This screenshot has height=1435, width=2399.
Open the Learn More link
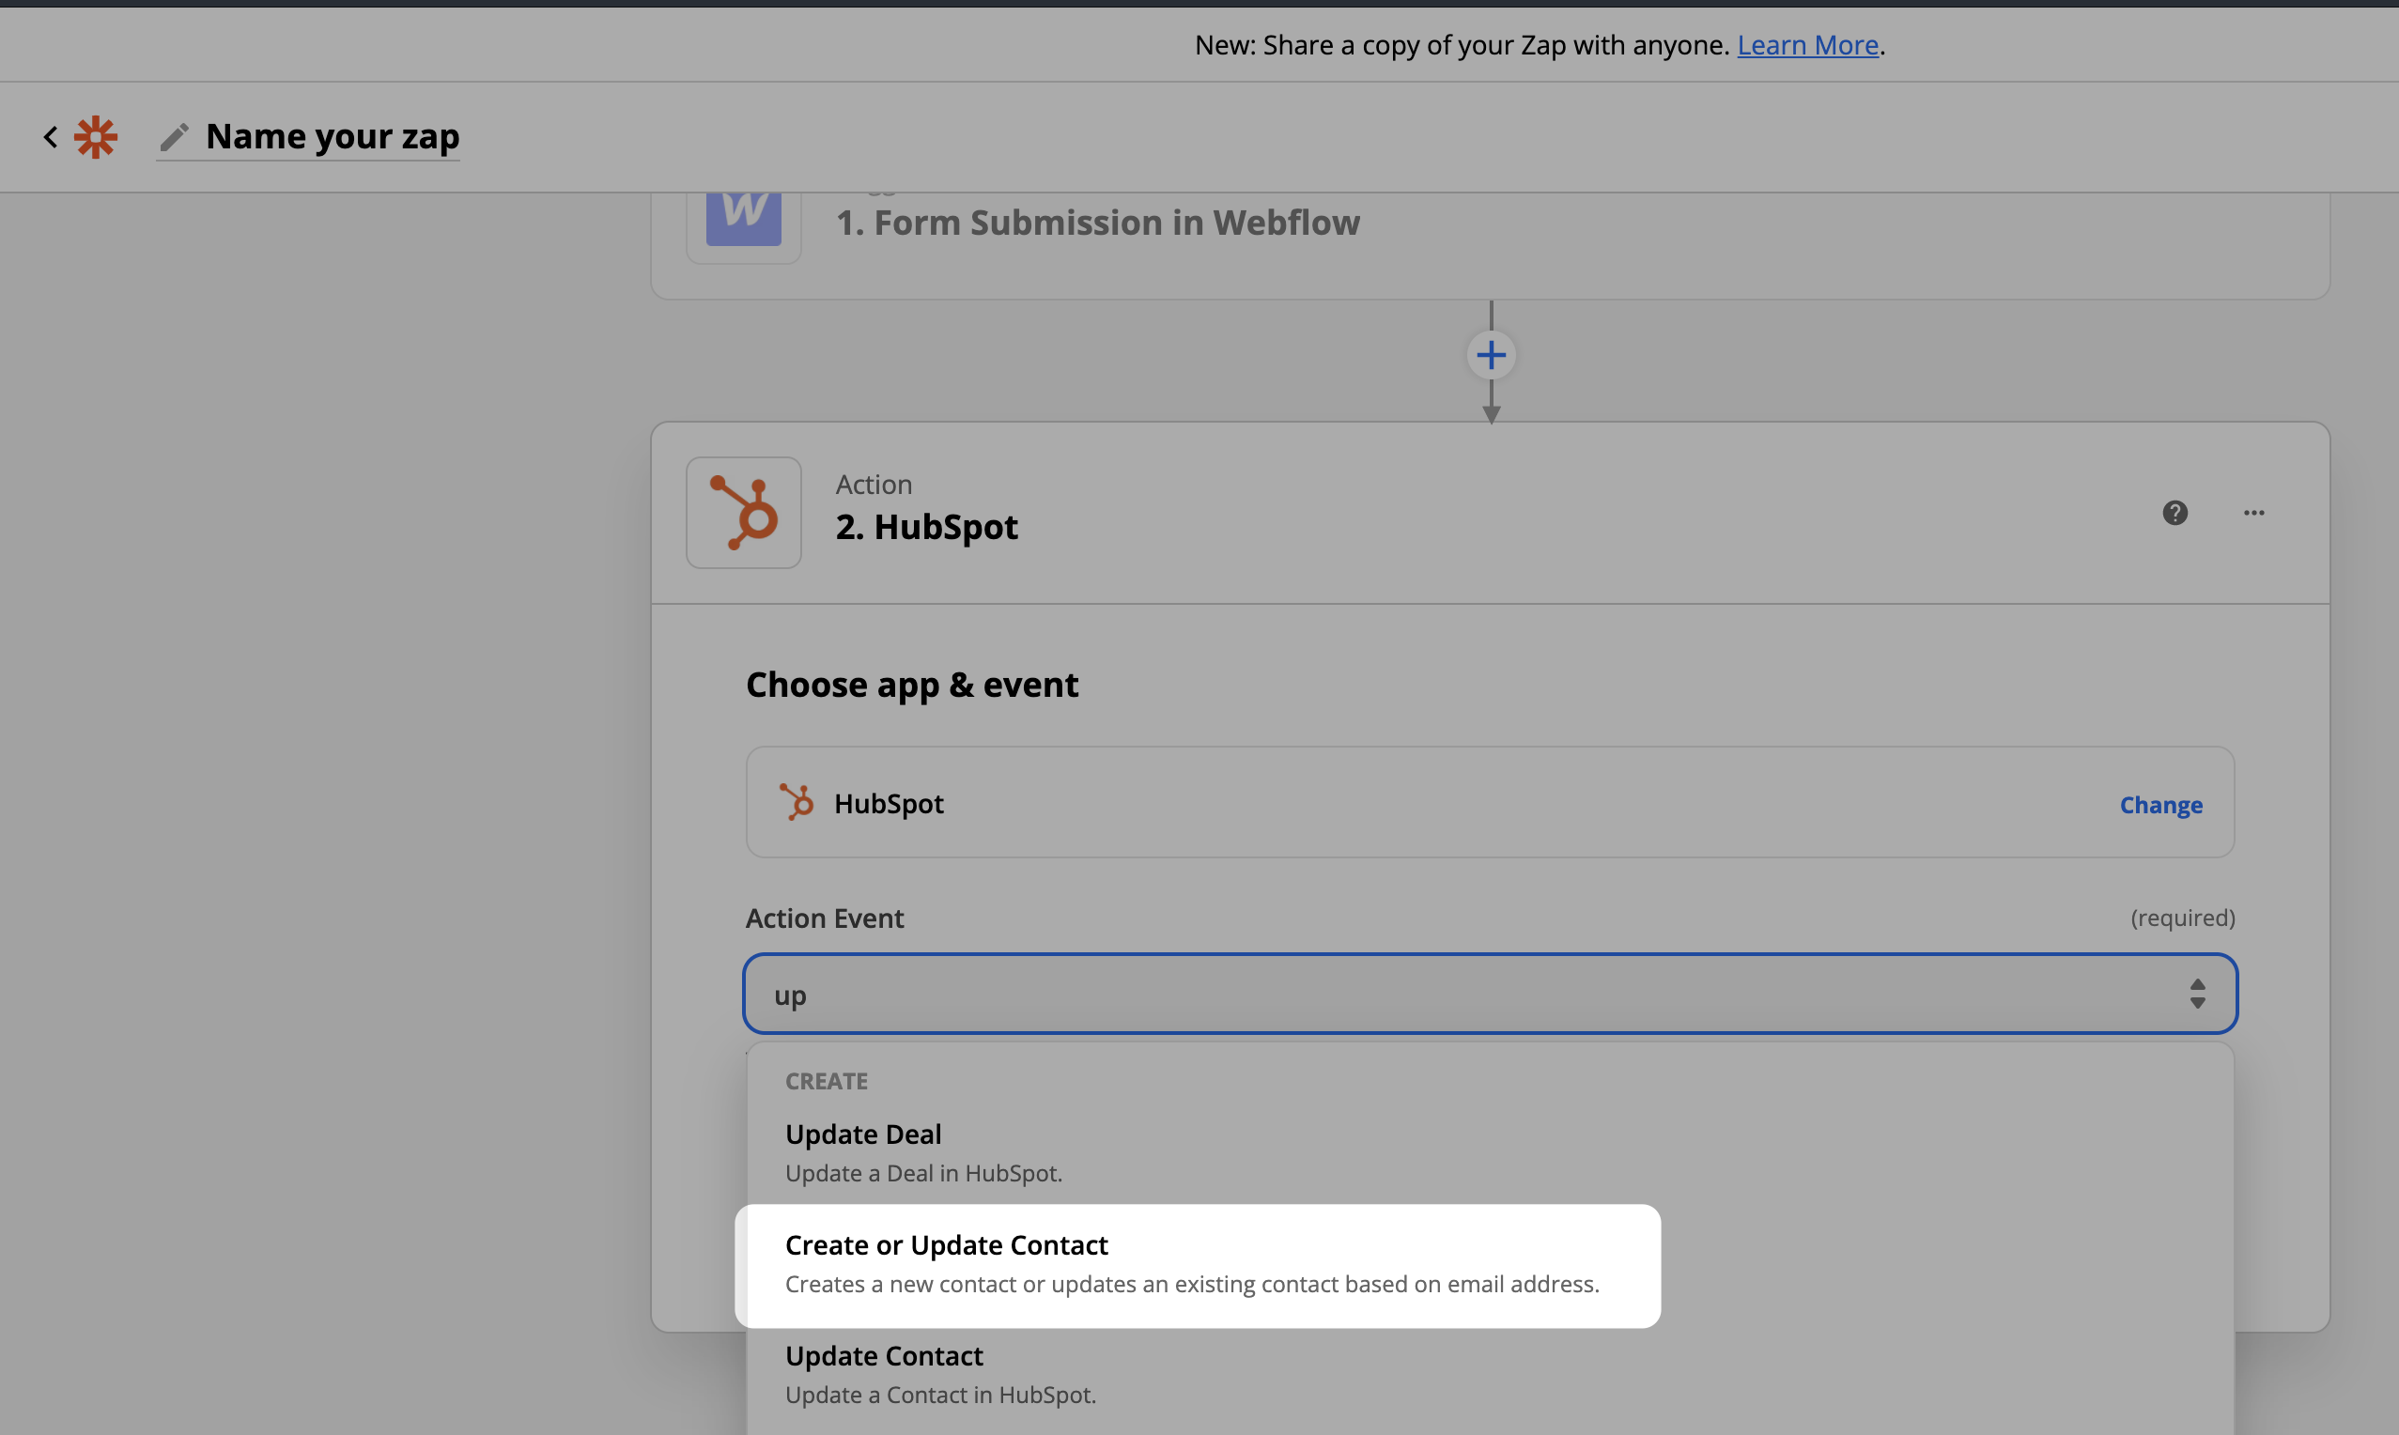click(1807, 44)
